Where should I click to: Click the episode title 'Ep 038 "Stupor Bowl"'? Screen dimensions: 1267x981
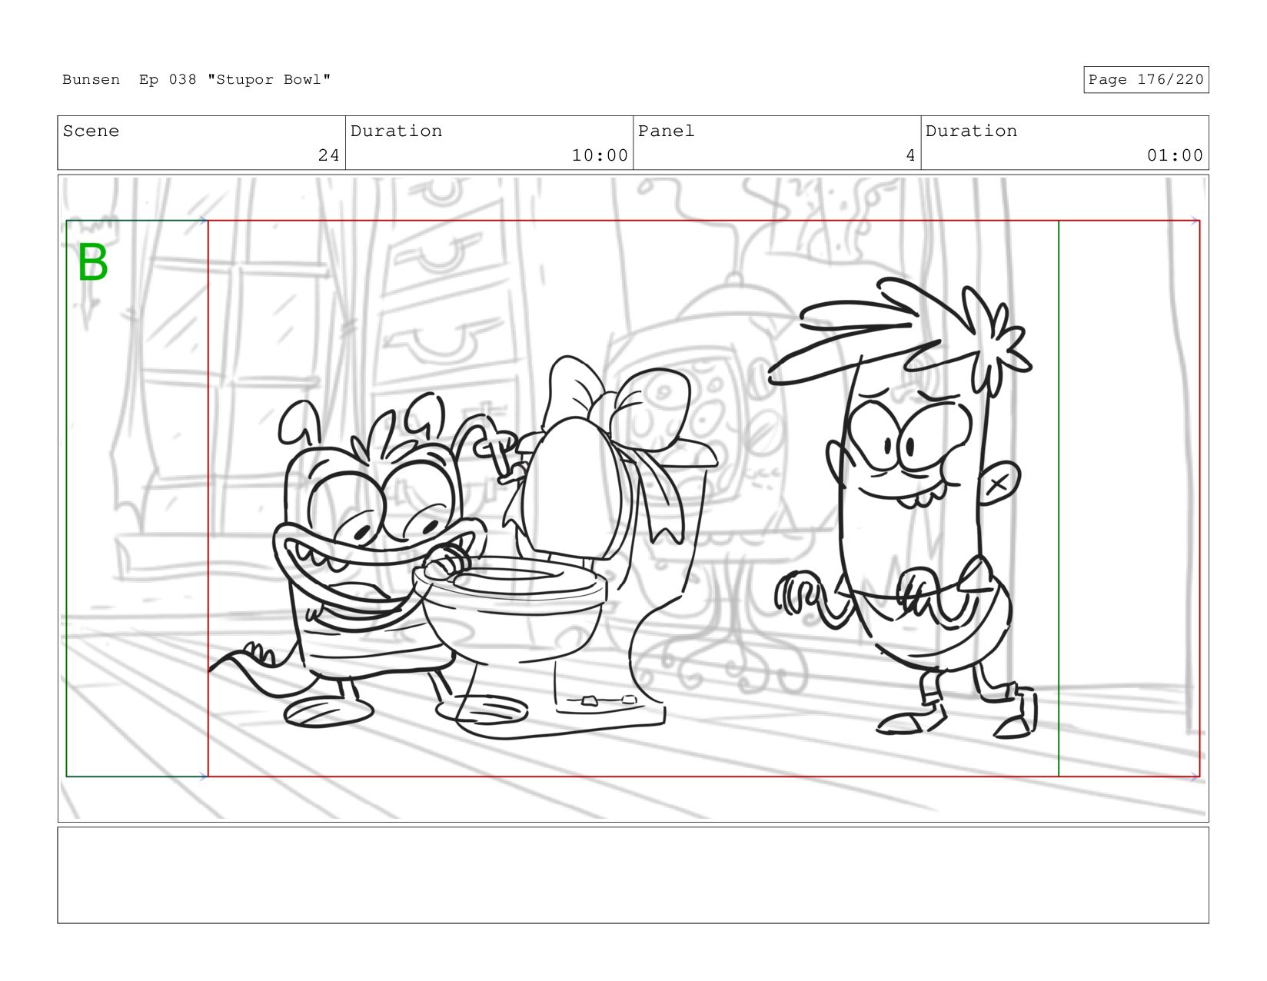coord(234,80)
